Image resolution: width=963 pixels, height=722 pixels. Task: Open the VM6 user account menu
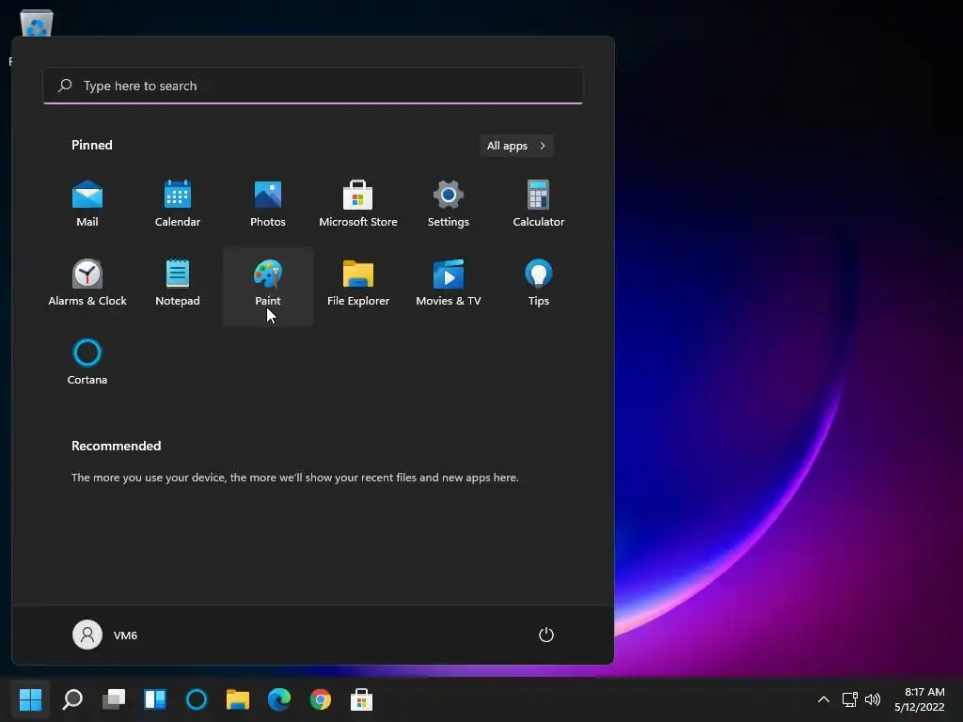tap(105, 635)
